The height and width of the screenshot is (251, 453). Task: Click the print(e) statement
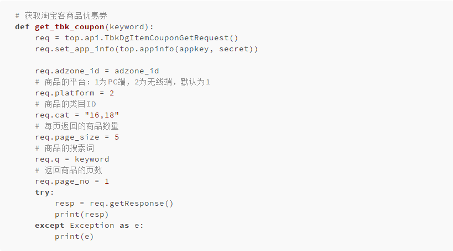74,237
